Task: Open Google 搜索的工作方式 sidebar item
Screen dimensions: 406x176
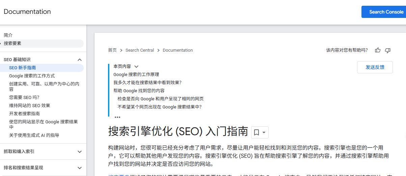Action: [x=32, y=76]
